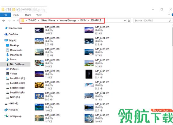Select the IMG_0185.JPG thumbnail

[39, 52]
